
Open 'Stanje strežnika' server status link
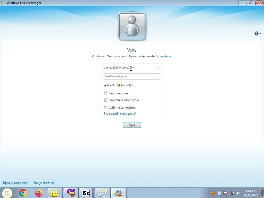(44, 183)
